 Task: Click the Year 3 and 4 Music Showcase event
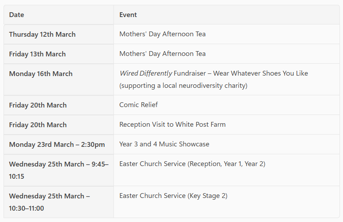(164, 144)
